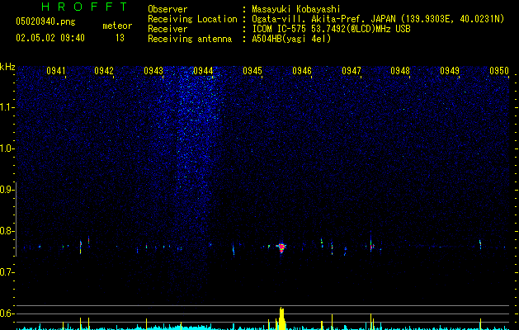Image resolution: width=519 pixels, height=330 pixels.
Task: Click the 1.1 kHz axis label
Action: pos(7,107)
